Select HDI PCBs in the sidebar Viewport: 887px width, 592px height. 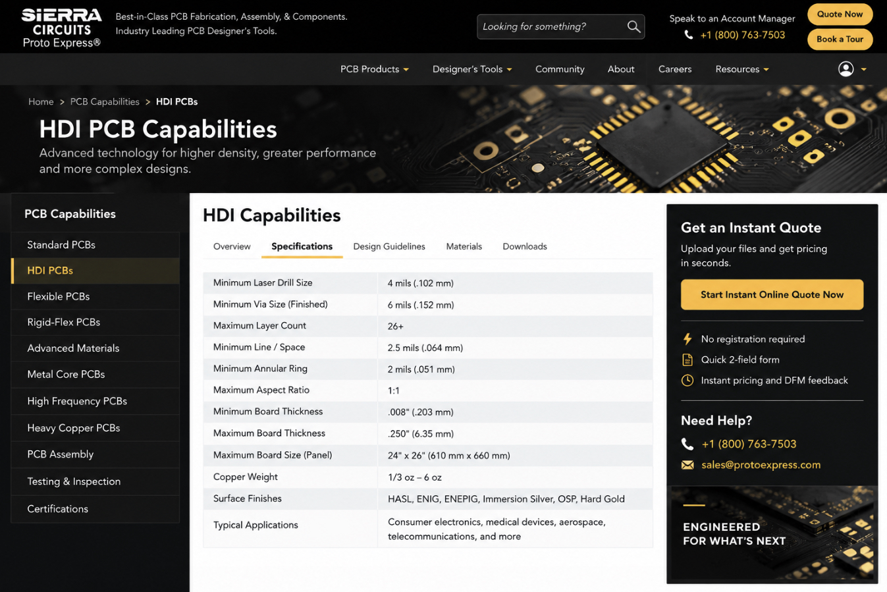[x=95, y=271]
